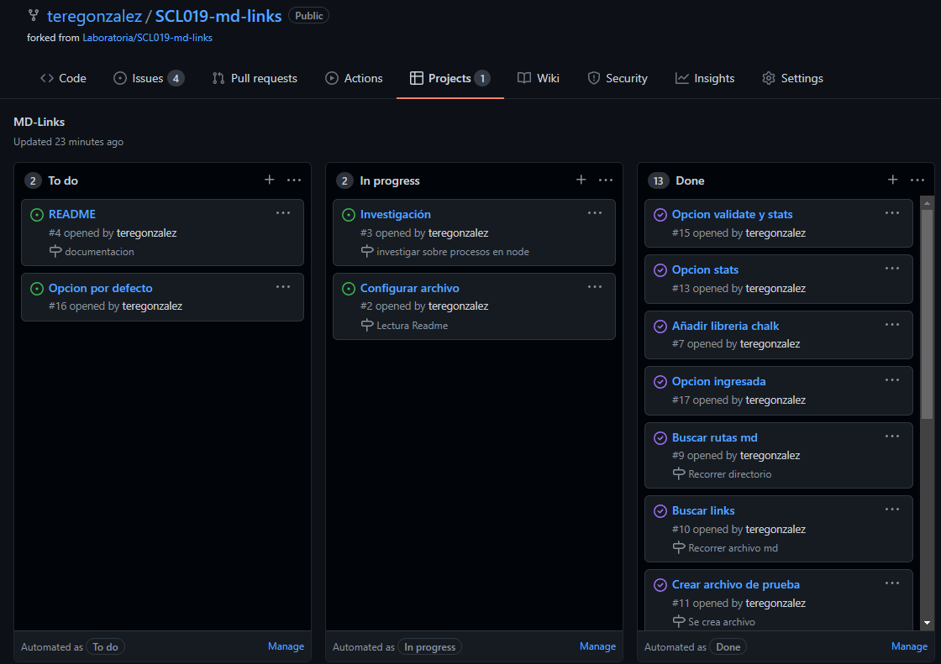Open the Opcion ingresada issue
Screen dimensions: 941x664
718,381
